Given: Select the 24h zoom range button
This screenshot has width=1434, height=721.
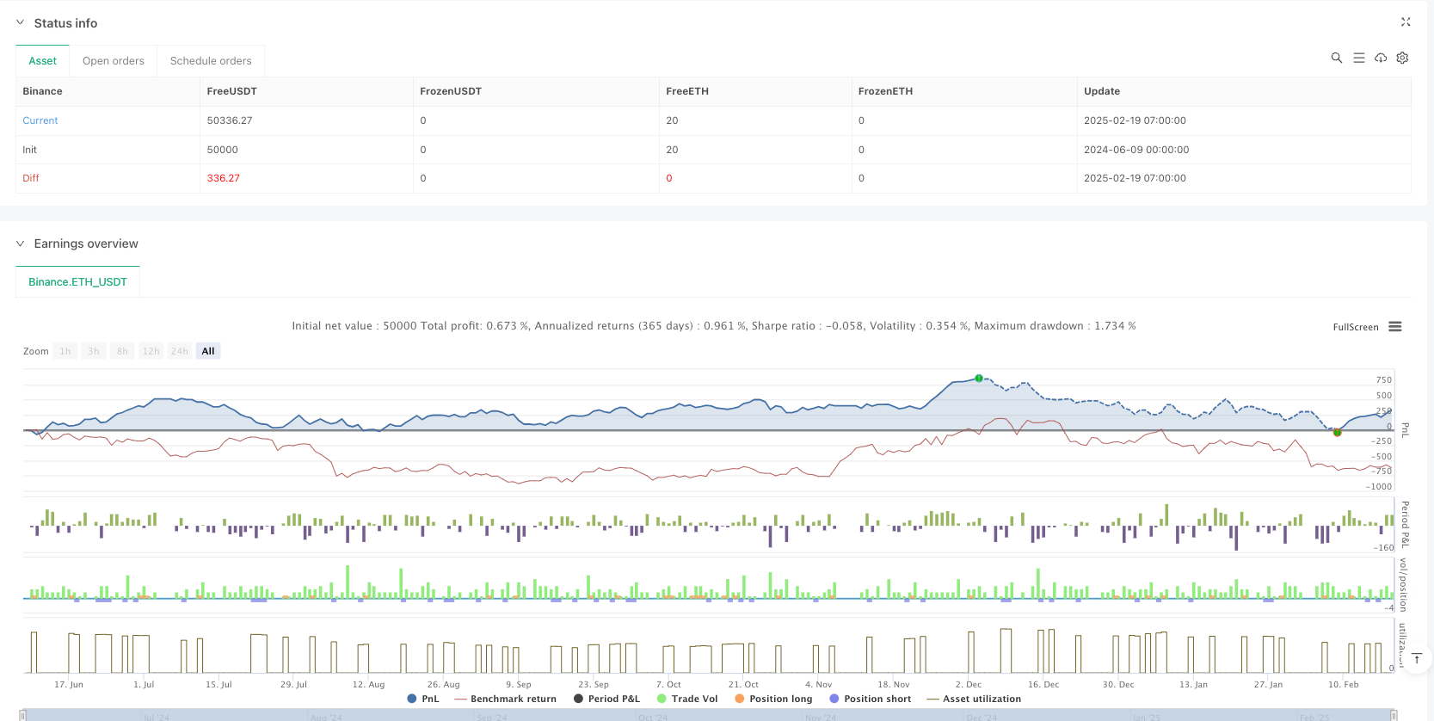Looking at the screenshot, I should (x=179, y=351).
